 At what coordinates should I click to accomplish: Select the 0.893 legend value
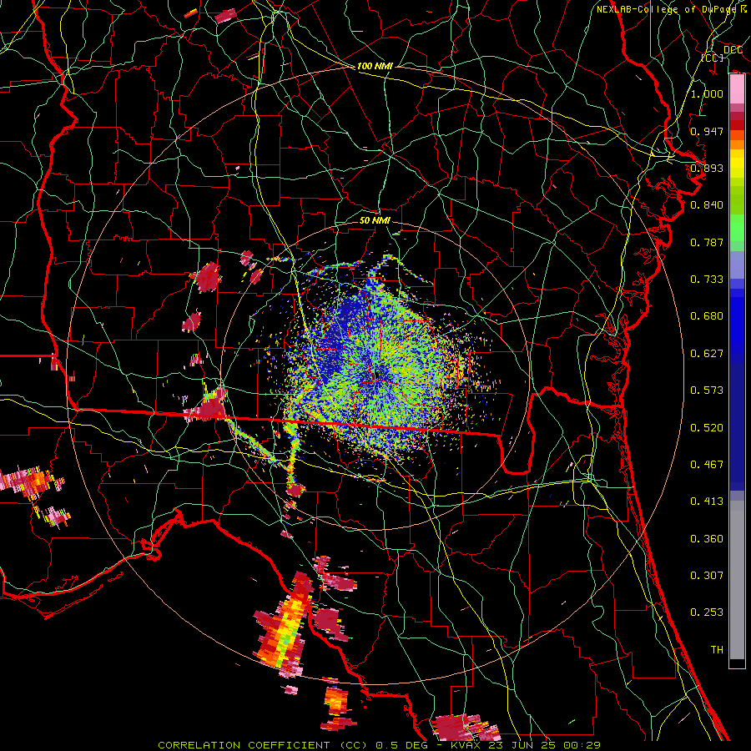tap(707, 168)
